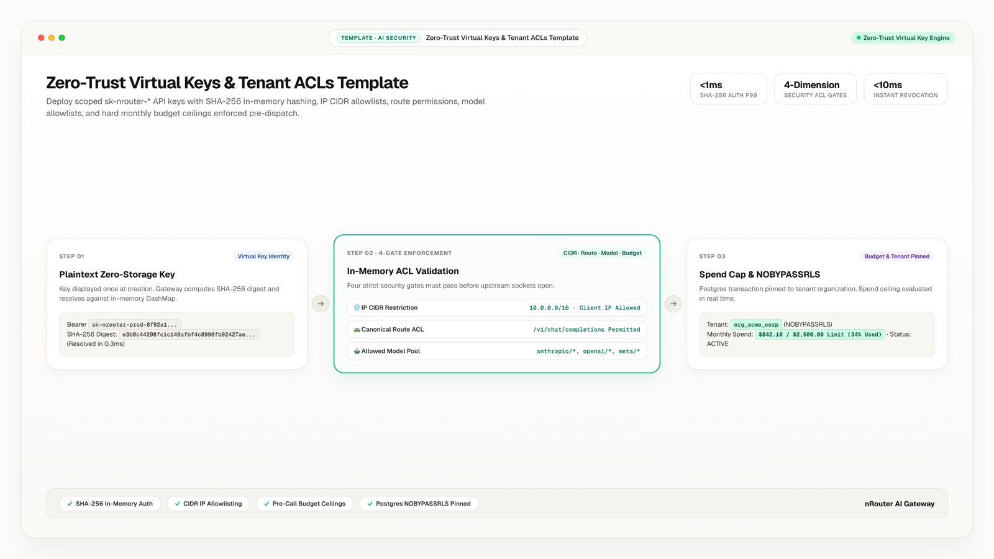The width and height of the screenshot is (994, 559).
Task: Click the org_acme_corp tenant tag
Action: click(x=756, y=325)
